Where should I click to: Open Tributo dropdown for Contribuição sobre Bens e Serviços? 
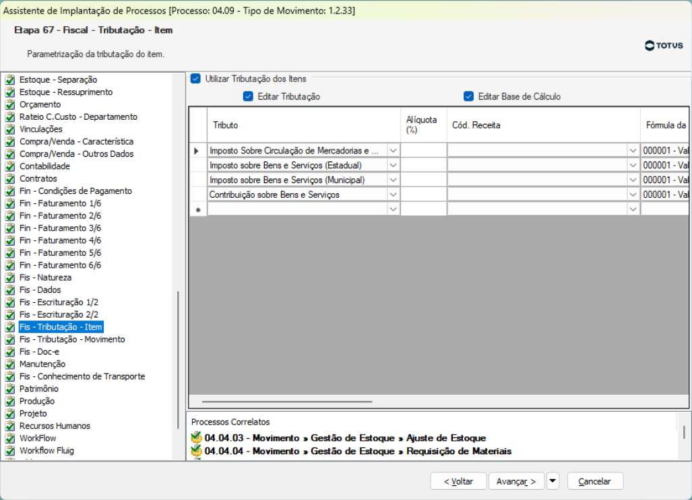click(393, 194)
